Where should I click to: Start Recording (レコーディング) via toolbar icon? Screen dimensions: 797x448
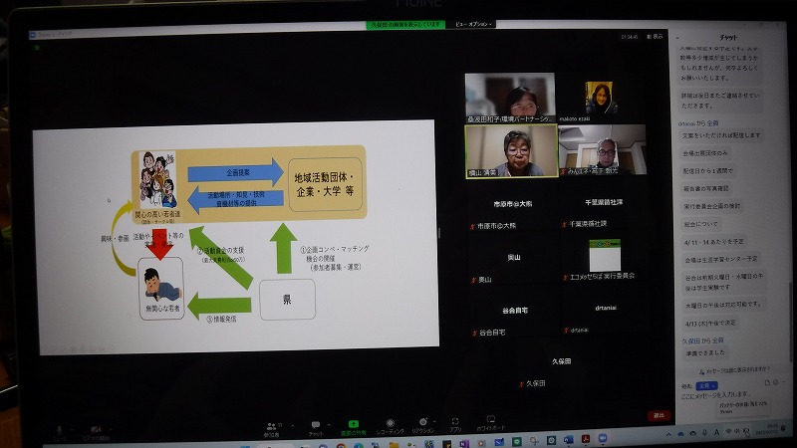pyautogui.click(x=390, y=423)
